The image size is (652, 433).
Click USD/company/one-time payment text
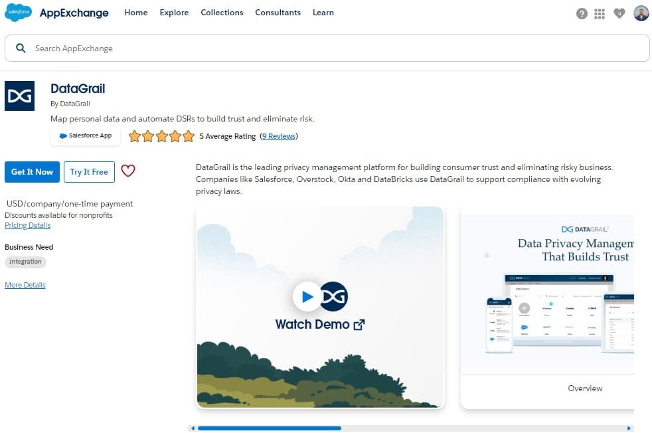click(x=70, y=204)
